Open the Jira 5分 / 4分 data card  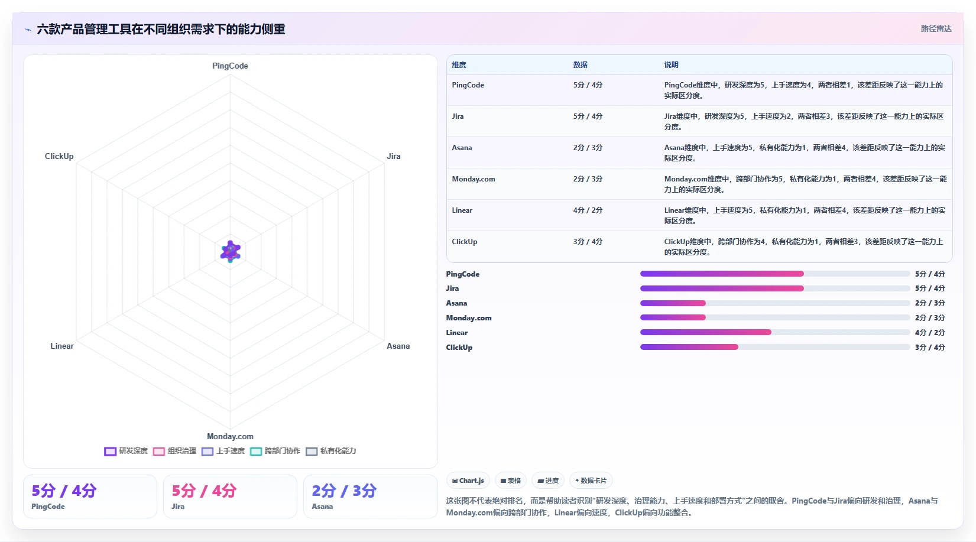[x=230, y=496]
